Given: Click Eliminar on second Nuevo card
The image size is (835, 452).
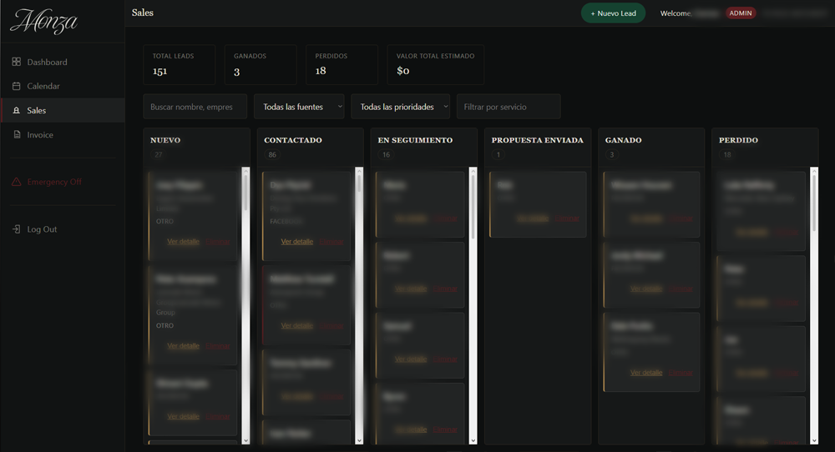Looking at the screenshot, I should click(217, 345).
